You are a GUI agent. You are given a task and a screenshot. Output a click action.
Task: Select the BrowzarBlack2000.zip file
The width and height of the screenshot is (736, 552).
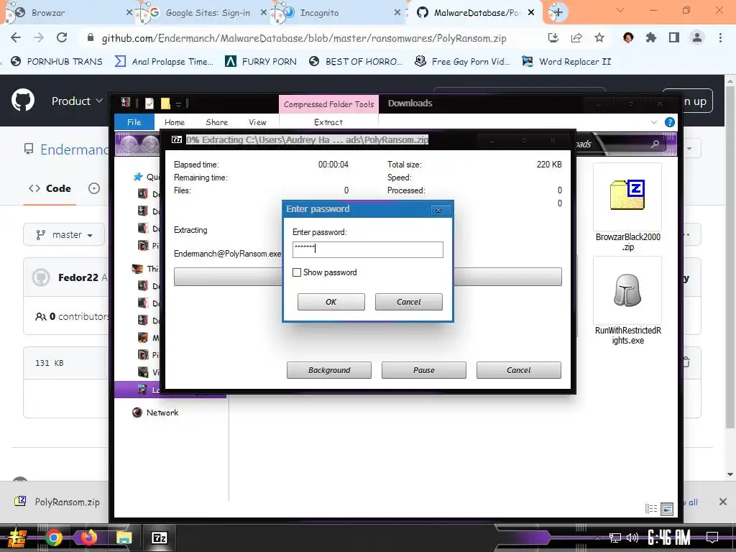point(627,208)
